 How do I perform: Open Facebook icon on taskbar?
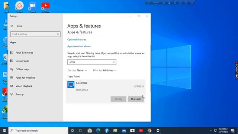click(x=107, y=131)
